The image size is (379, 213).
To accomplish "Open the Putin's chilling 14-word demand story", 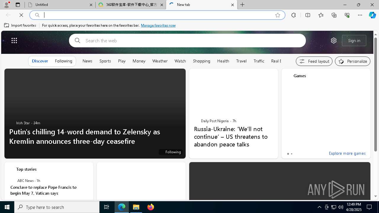I will pos(85,136).
